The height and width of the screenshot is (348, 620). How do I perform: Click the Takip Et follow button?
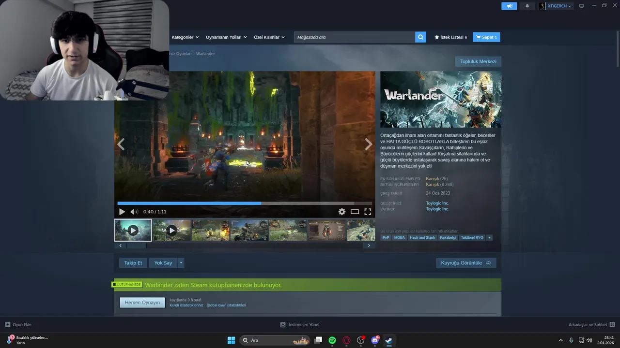tap(133, 263)
